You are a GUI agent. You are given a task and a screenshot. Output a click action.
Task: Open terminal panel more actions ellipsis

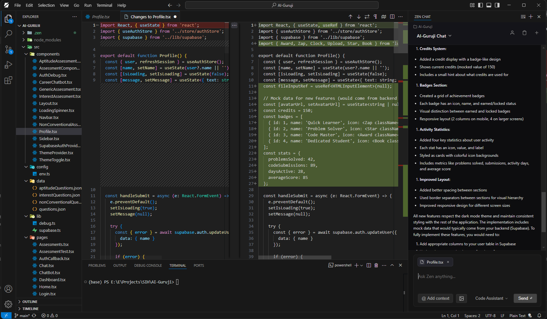[x=384, y=265]
